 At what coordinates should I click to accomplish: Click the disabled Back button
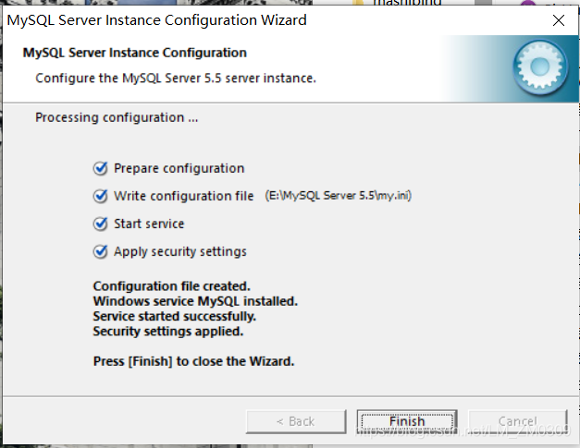pyautogui.click(x=296, y=421)
